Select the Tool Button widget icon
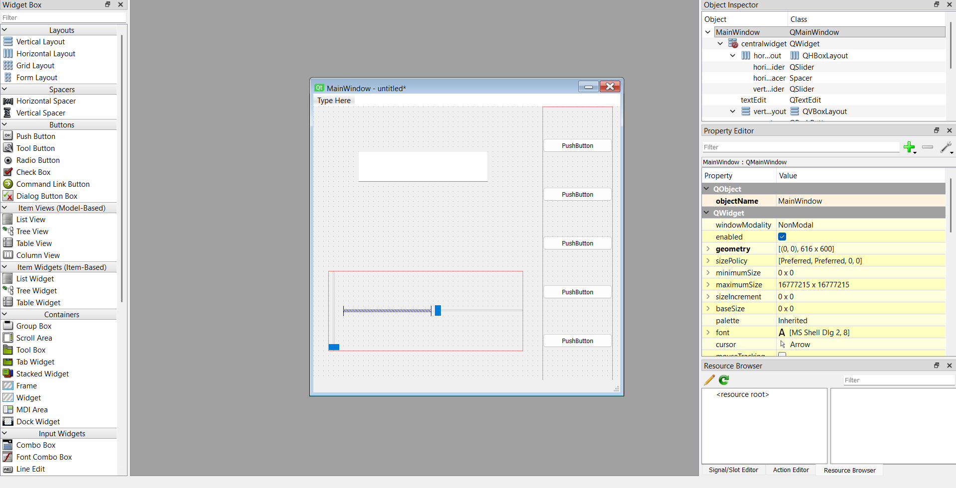 coord(8,148)
